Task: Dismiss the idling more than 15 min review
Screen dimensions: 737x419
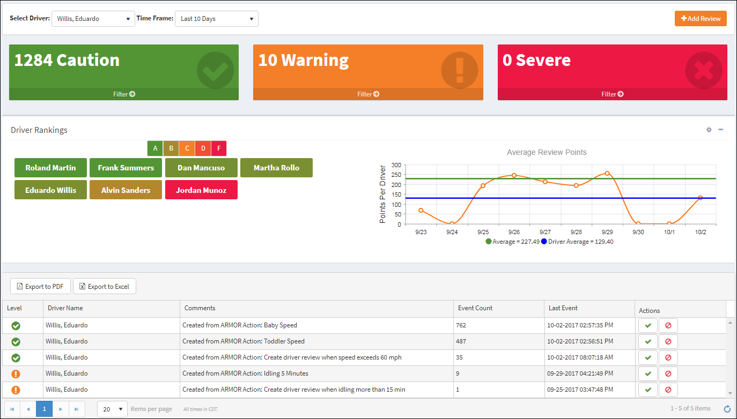Action: tap(668, 390)
